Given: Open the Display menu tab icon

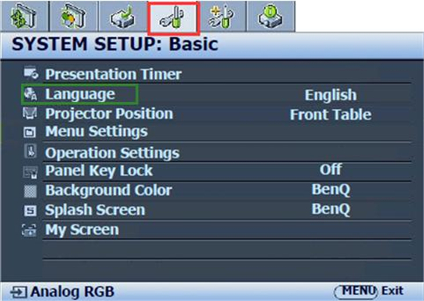Looking at the screenshot, I should (x=24, y=16).
